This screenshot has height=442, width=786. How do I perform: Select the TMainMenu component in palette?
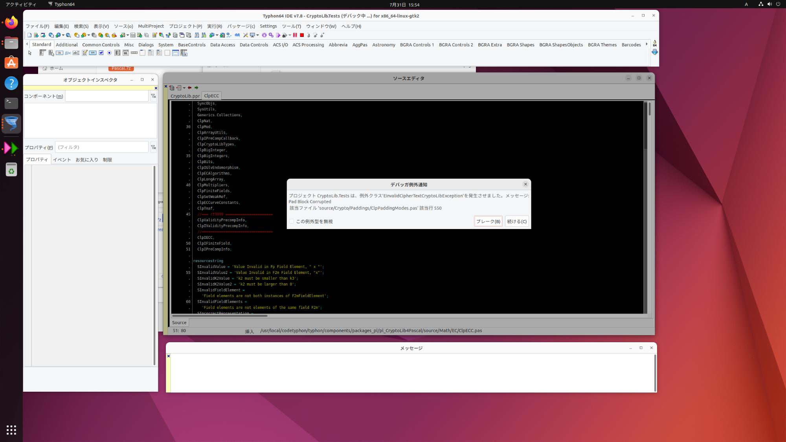pyautogui.click(x=42, y=53)
